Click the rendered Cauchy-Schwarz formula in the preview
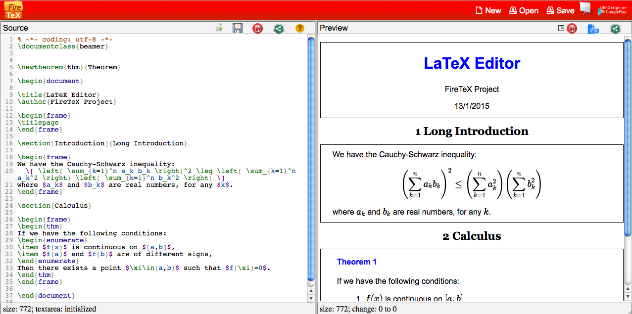This screenshot has width=632, height=314. 472,183
